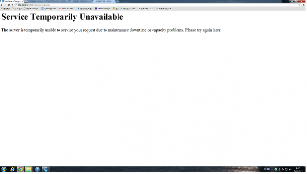Screen dimensions: 307x174
Task: Click the volume speaker tray icon
Action: [x=290, y=169]
